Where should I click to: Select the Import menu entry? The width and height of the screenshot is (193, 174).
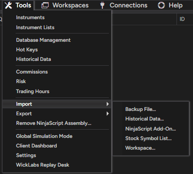tap(57, 104)
